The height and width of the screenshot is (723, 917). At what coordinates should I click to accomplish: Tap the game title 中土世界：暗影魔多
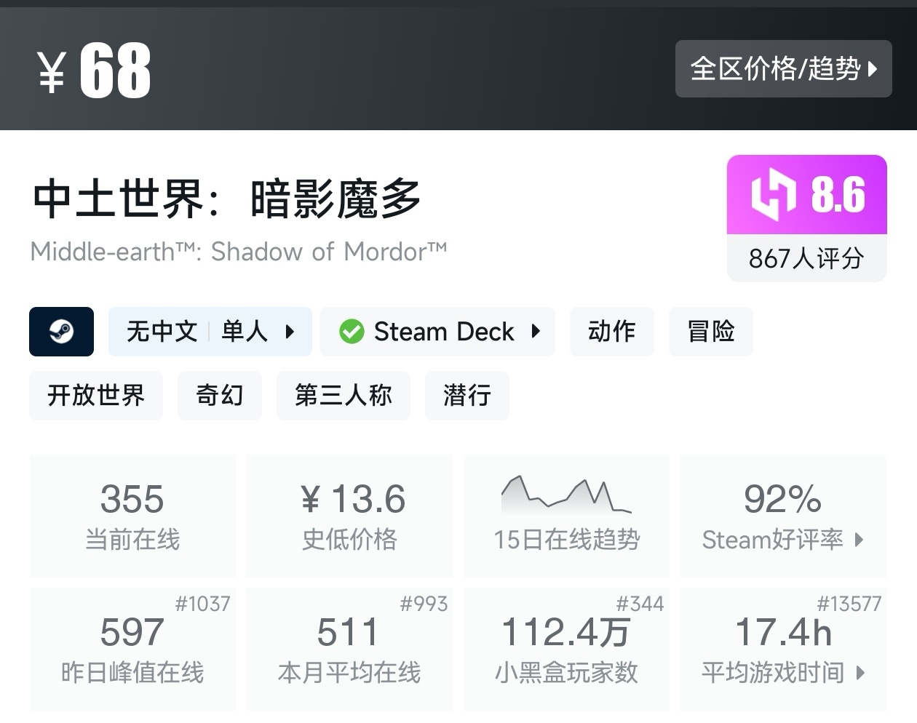tap(227, 199)
